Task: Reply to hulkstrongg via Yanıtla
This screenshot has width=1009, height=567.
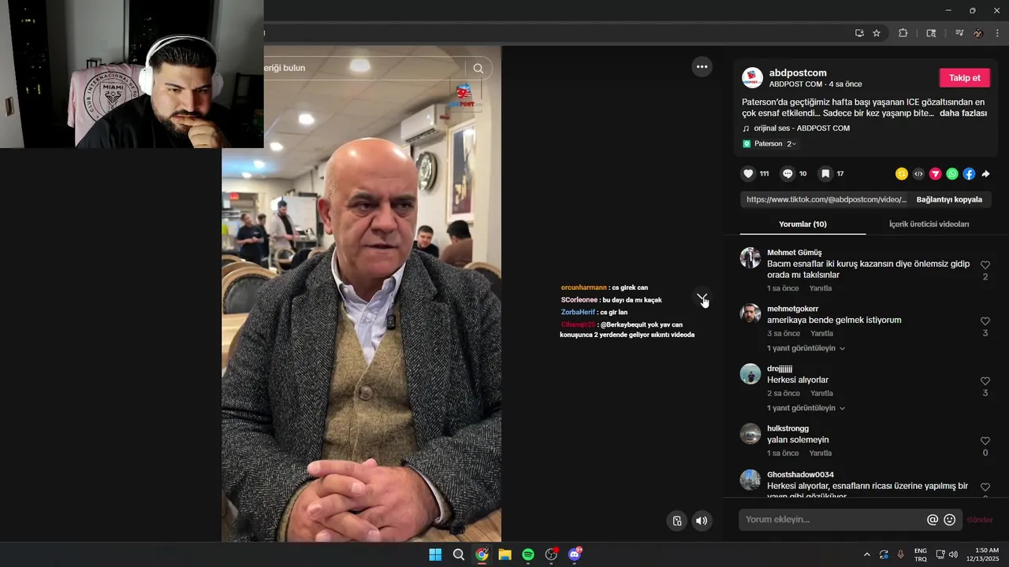Action: [x=820, y=453]
